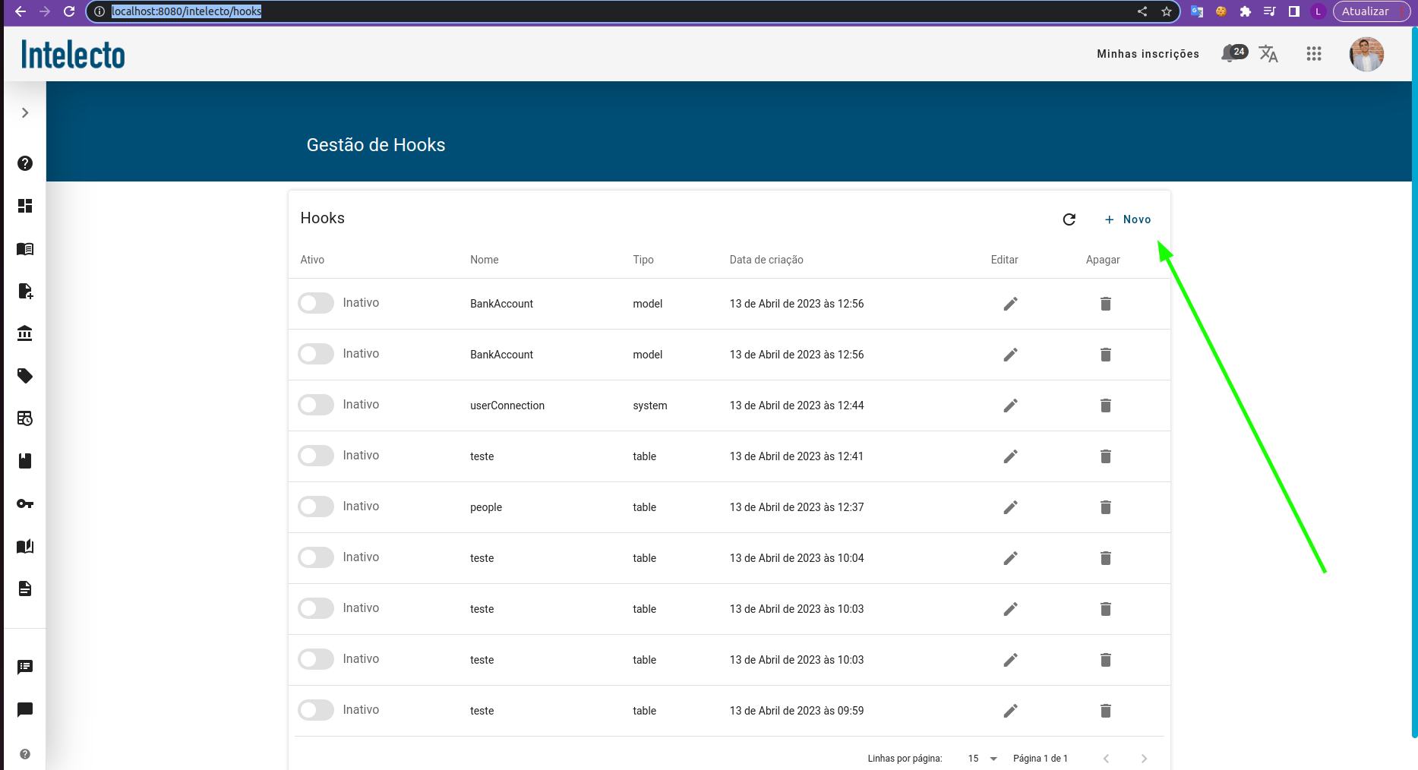Open Minhas inscrições menu item

click(1148, 54)
